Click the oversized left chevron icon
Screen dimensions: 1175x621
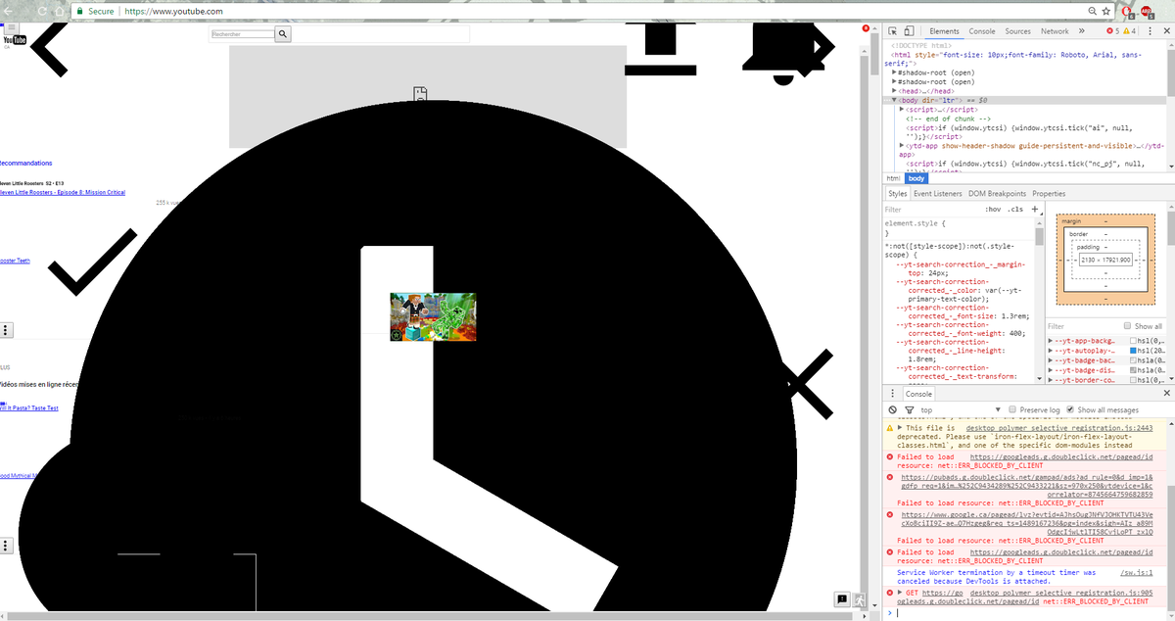(x=49, y=47)
